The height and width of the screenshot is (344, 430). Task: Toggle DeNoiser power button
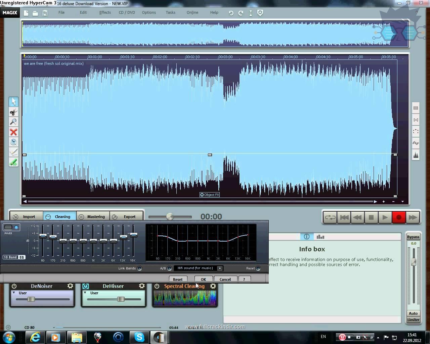pyautogui.click(x=14, y=286)
